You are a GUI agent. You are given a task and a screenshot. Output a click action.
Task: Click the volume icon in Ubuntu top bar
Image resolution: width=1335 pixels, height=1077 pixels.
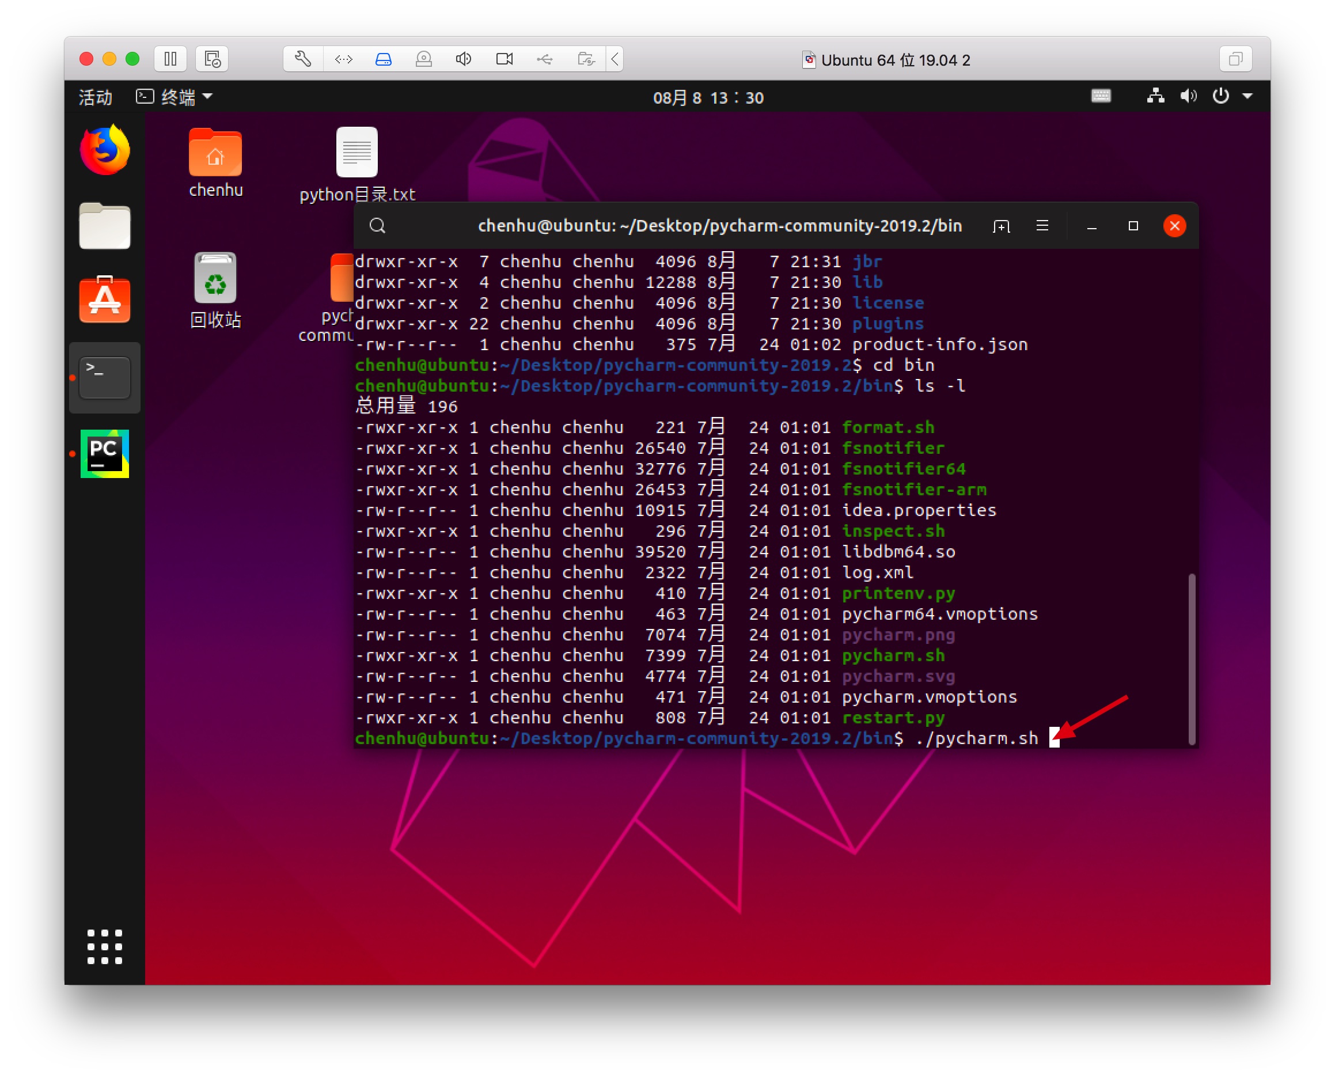point(1188,96)
